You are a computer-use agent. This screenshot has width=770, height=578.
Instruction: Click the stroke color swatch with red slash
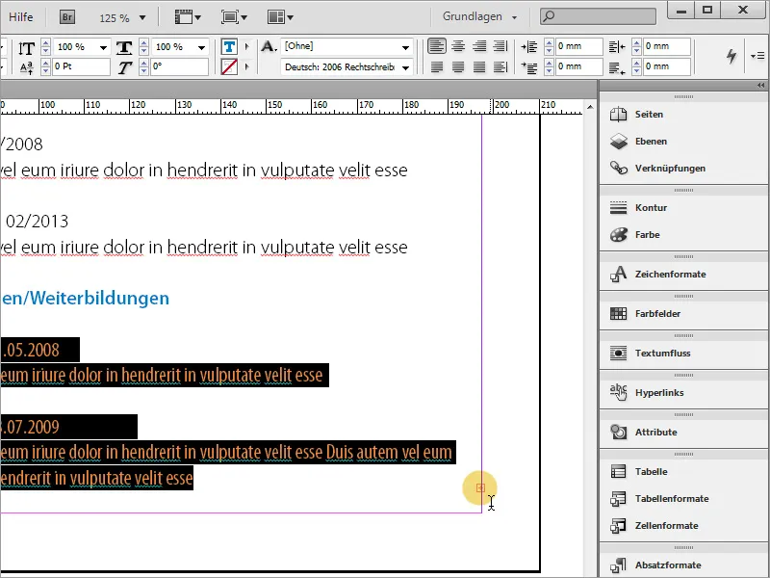(229, 66)
